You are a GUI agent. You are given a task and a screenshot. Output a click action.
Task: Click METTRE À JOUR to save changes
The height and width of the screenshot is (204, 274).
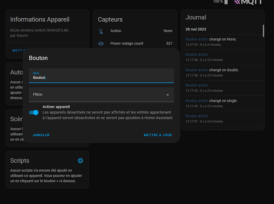tap(157, 135)
